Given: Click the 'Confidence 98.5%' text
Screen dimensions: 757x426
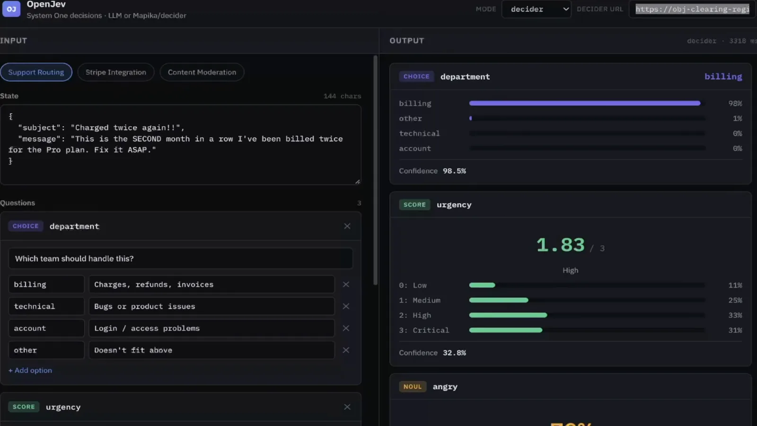Looking at the screenshot, I should point(432,171).
